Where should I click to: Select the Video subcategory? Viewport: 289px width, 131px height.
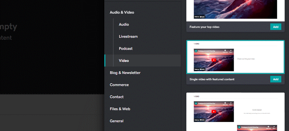click(x=143, y=60)
